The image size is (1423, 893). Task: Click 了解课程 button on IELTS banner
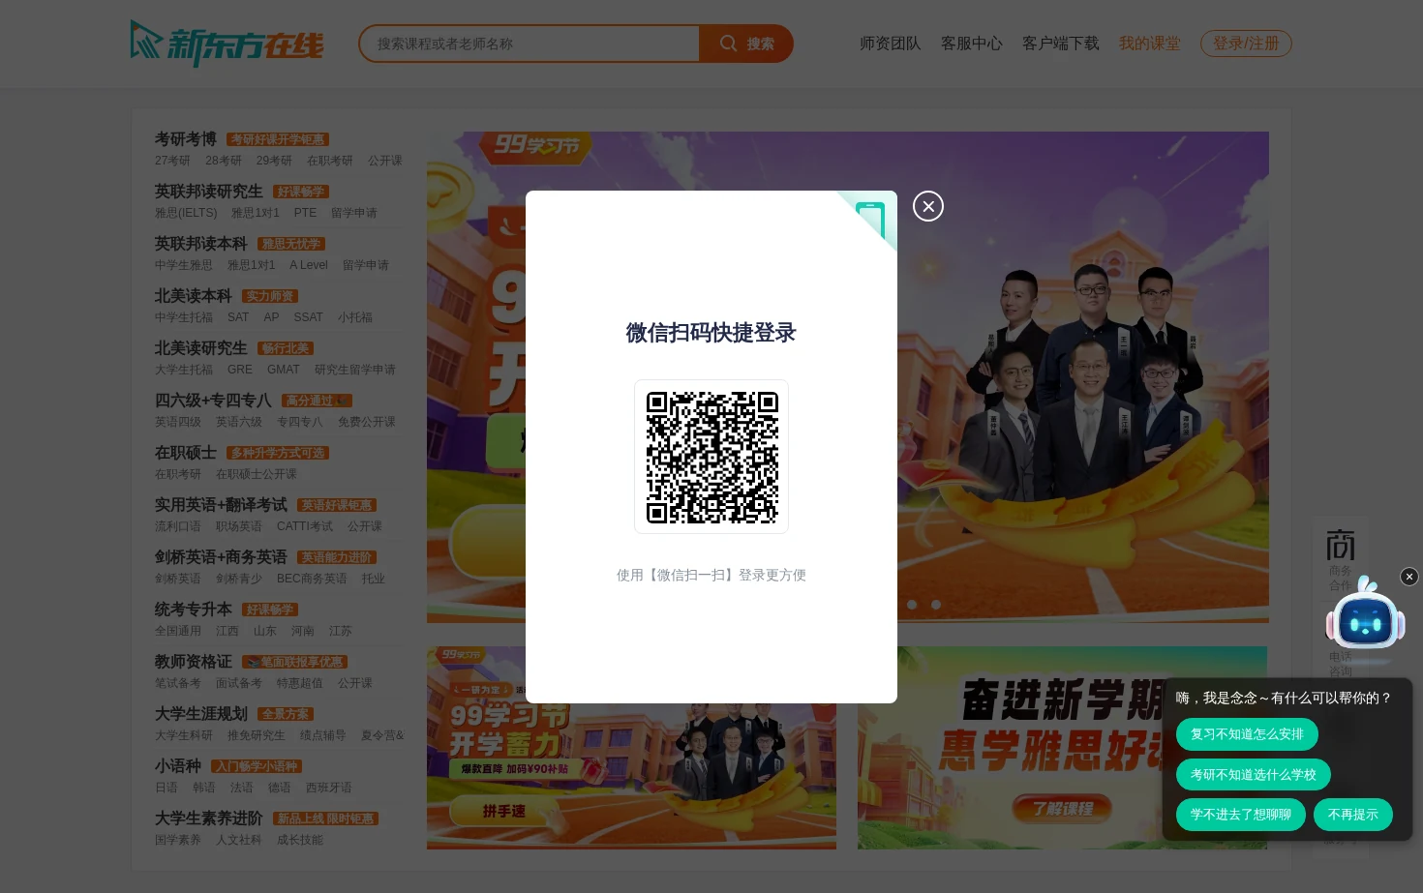click(x=1062, y=809)
